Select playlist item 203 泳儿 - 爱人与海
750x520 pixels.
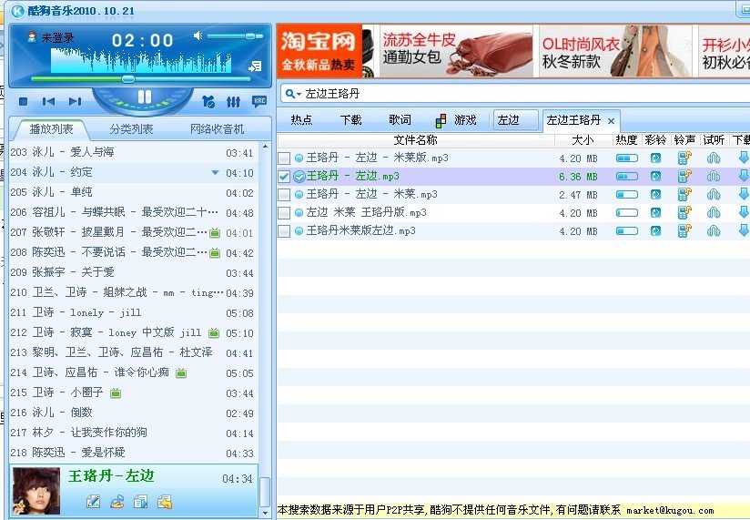[x=134, y=153]
